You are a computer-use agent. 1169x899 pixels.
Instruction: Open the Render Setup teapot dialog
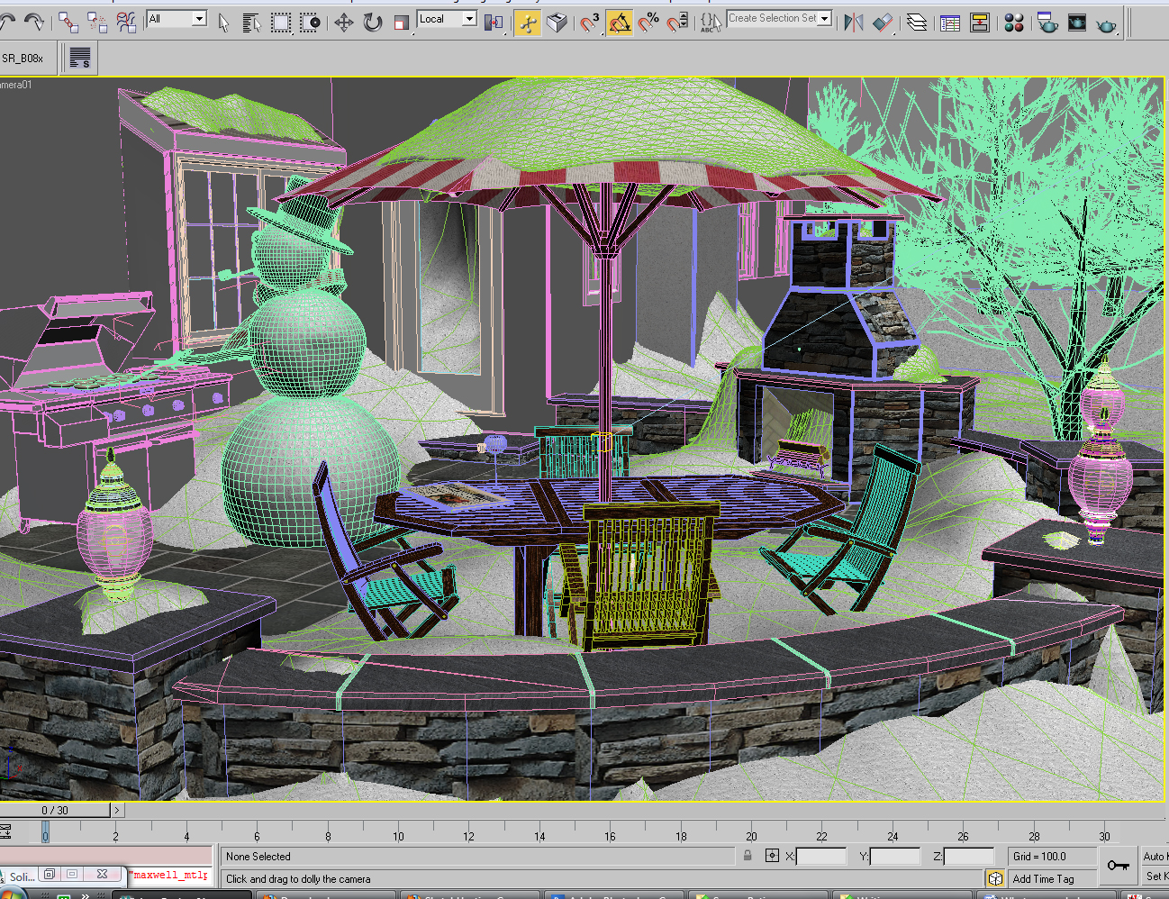1047,22
